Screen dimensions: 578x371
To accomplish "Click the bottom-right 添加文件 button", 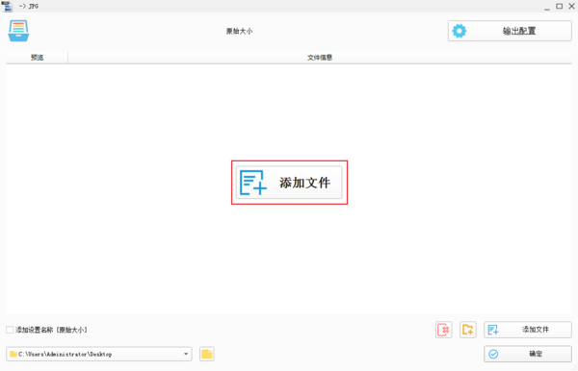I will click(528, 330).
